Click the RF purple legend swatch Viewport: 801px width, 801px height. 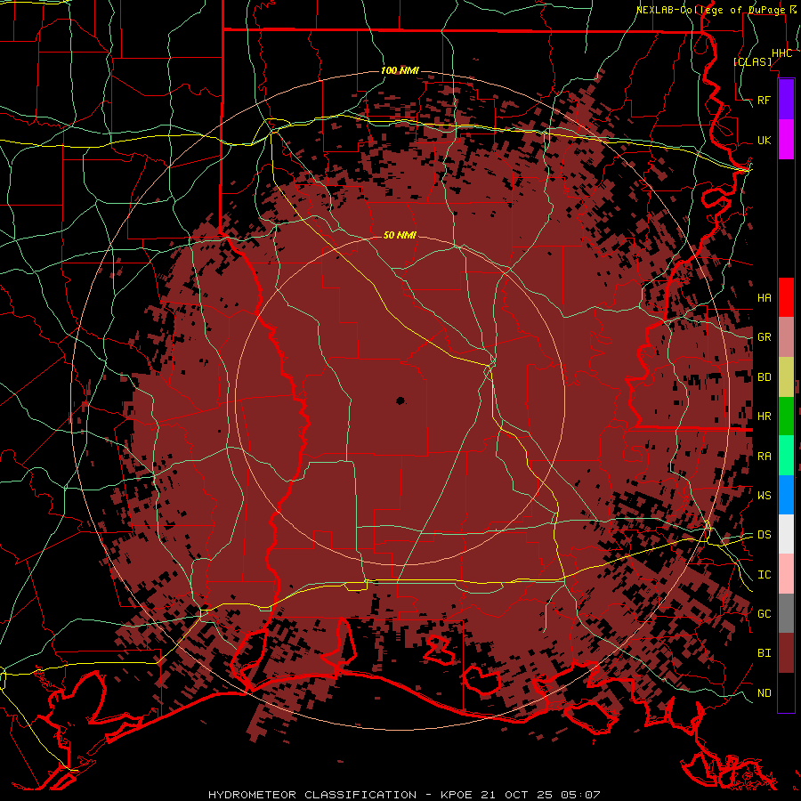click(x=786, y=100)
